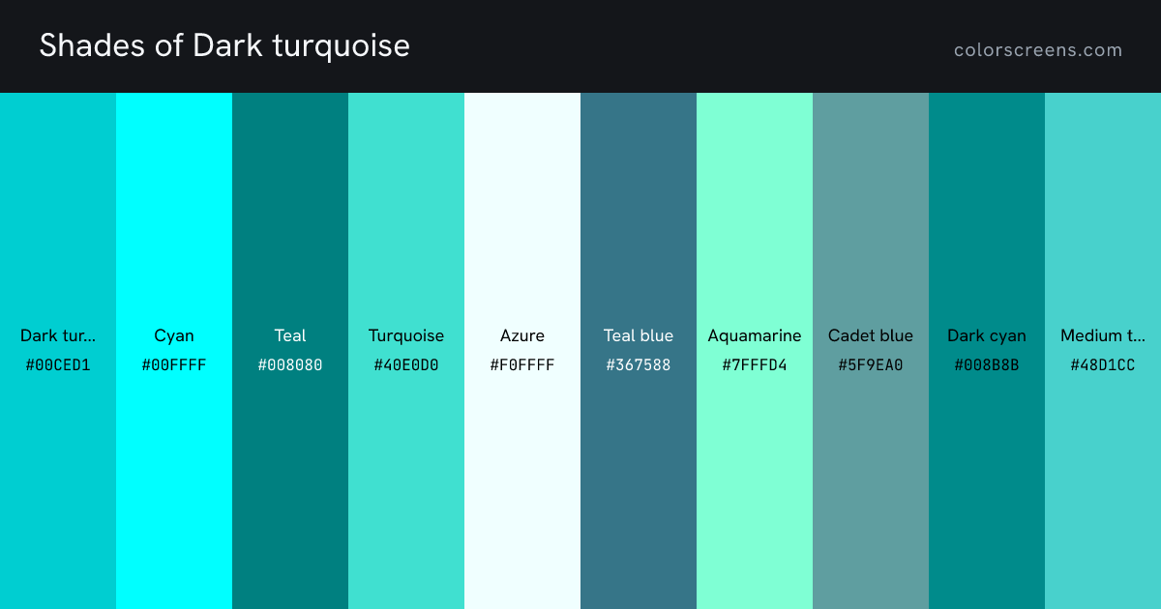Click the 'Shades of Dark turquoise' title
Viewport: 1161px width, 609px height.
[x=224, y=45]
